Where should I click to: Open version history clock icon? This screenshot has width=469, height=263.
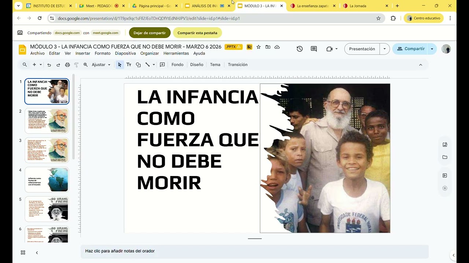point(300,49)
